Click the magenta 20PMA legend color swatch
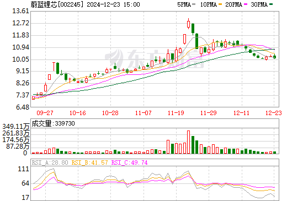Image resolution: width=287 pixels, height=201 pixels. (246, 4)
